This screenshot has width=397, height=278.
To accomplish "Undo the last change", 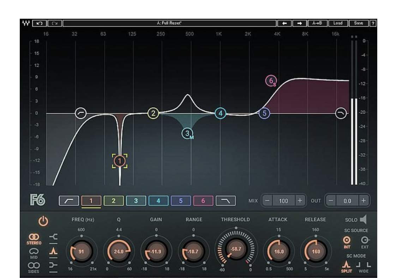I will 40,23.
